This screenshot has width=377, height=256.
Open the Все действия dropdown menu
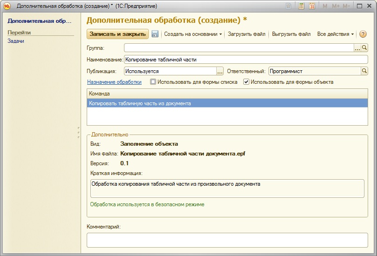coord(335,34)
